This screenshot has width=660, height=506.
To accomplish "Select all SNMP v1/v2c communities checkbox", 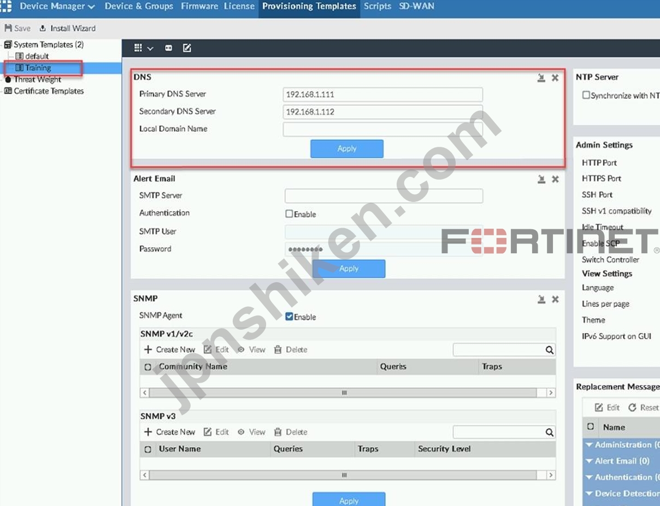I will pyautogui.click(x=148, y=367).
